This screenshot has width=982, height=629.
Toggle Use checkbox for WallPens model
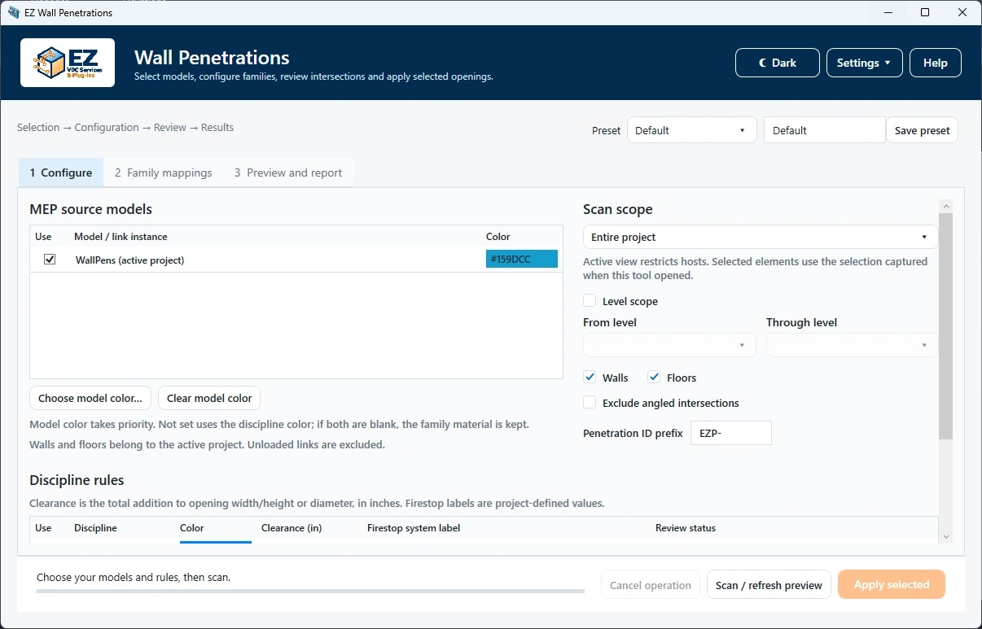click(x=50, y=260)
